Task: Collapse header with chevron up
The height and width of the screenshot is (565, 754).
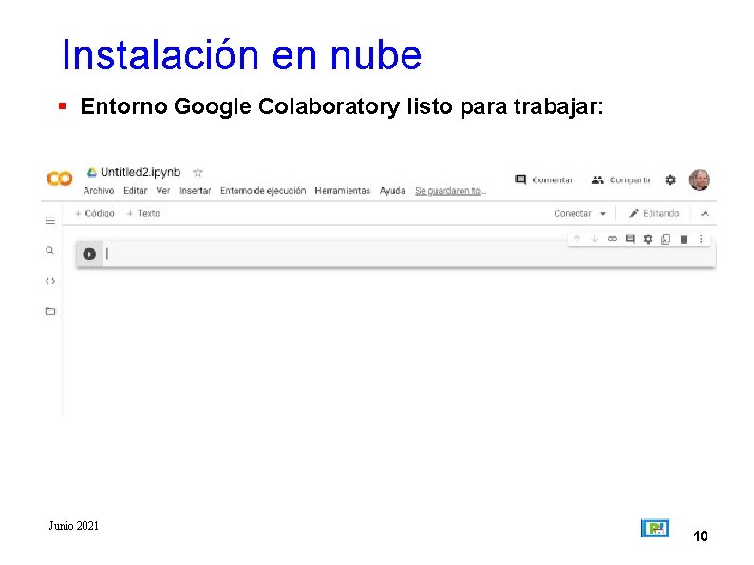Action: tap(705, 213)
